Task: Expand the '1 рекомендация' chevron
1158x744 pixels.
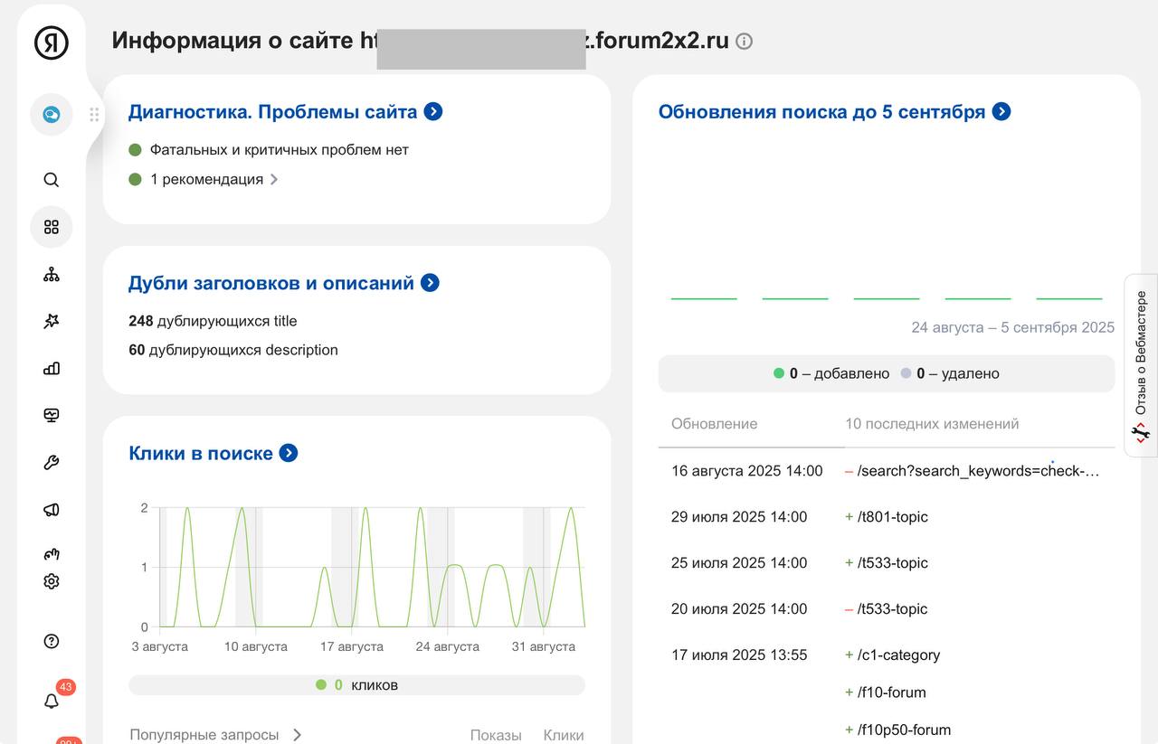Action: 273,180
